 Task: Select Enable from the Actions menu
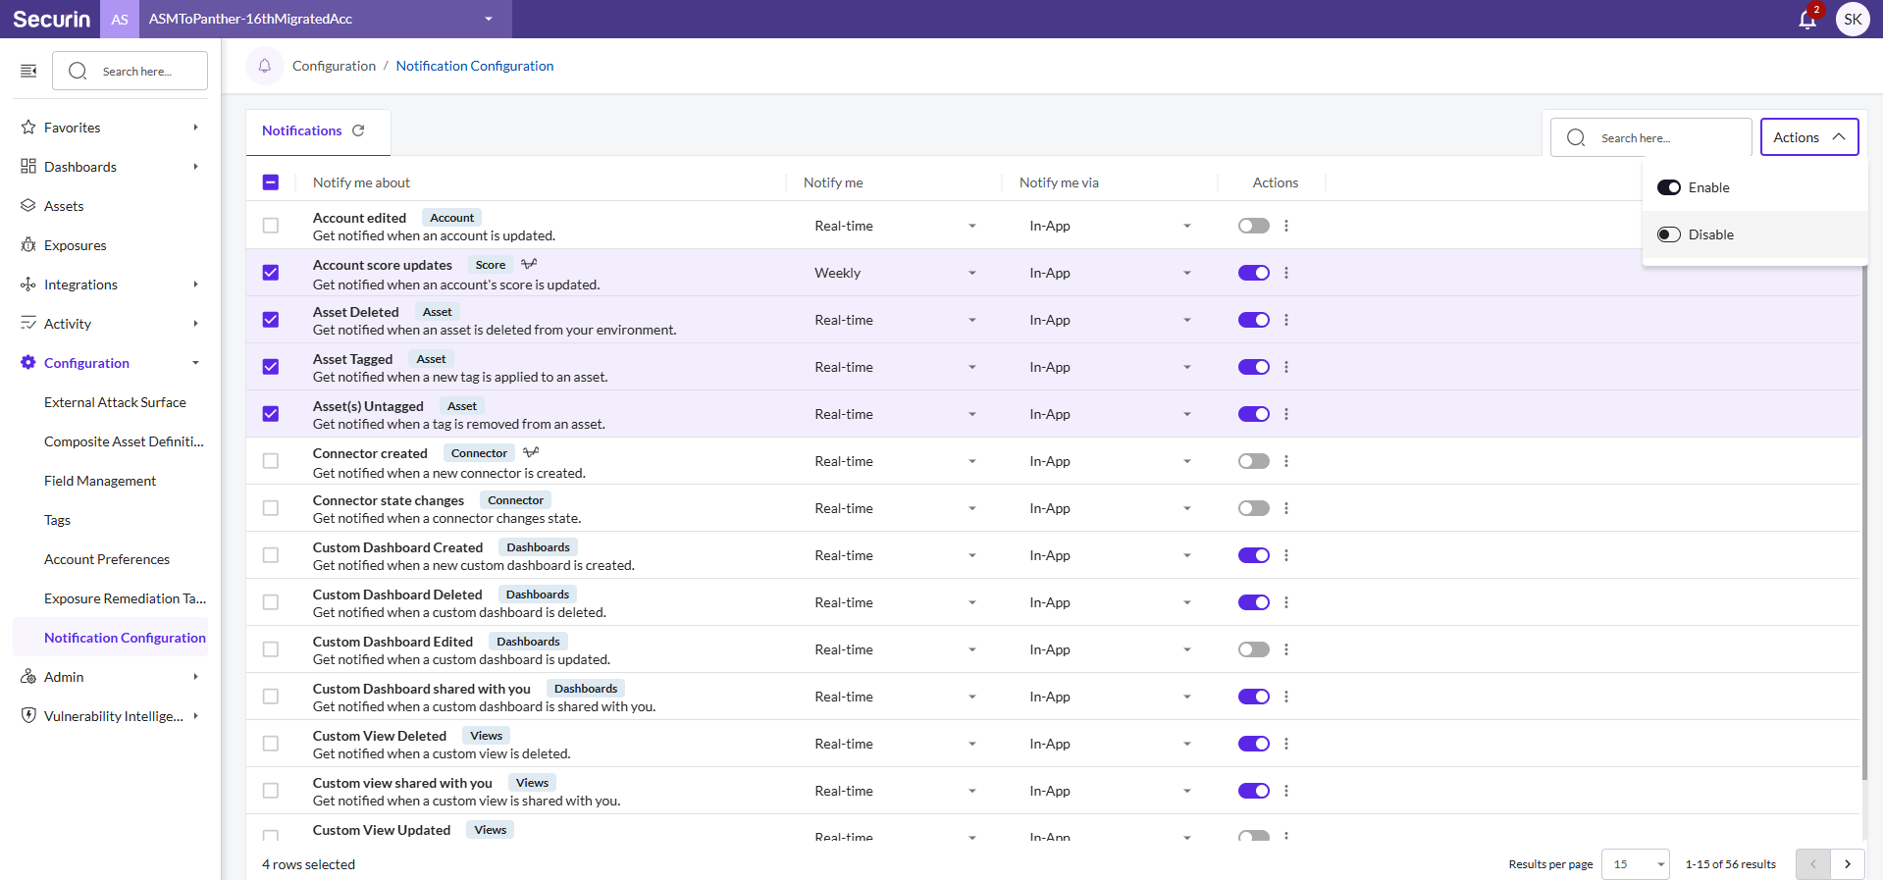[x=1754, y=187]
